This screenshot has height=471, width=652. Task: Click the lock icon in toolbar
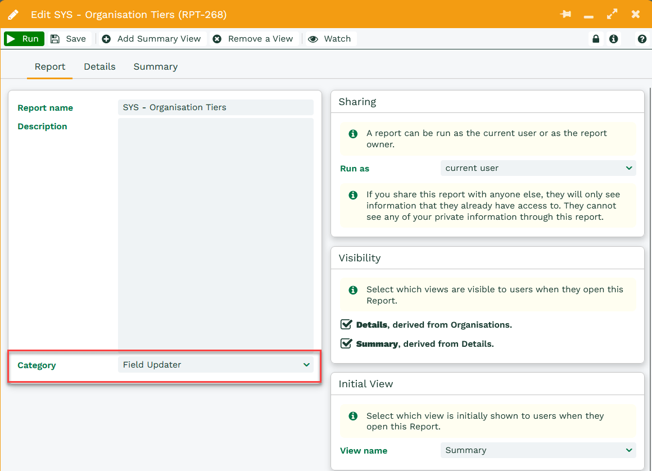click(595, 39)
